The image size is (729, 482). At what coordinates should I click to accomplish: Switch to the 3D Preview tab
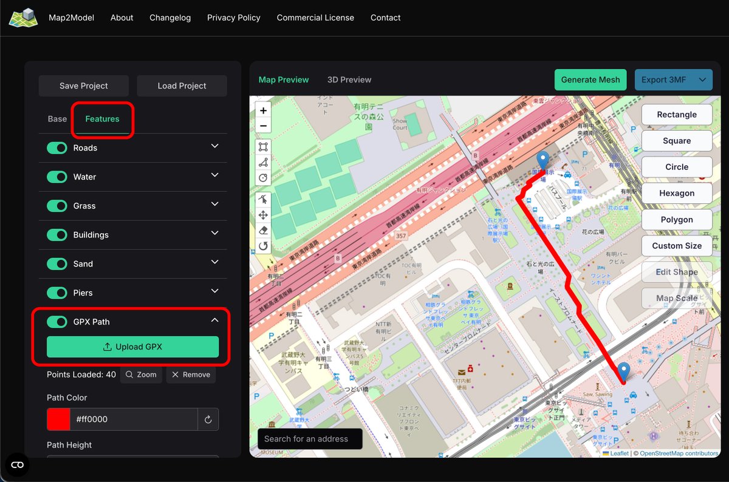tap(349, 80)
